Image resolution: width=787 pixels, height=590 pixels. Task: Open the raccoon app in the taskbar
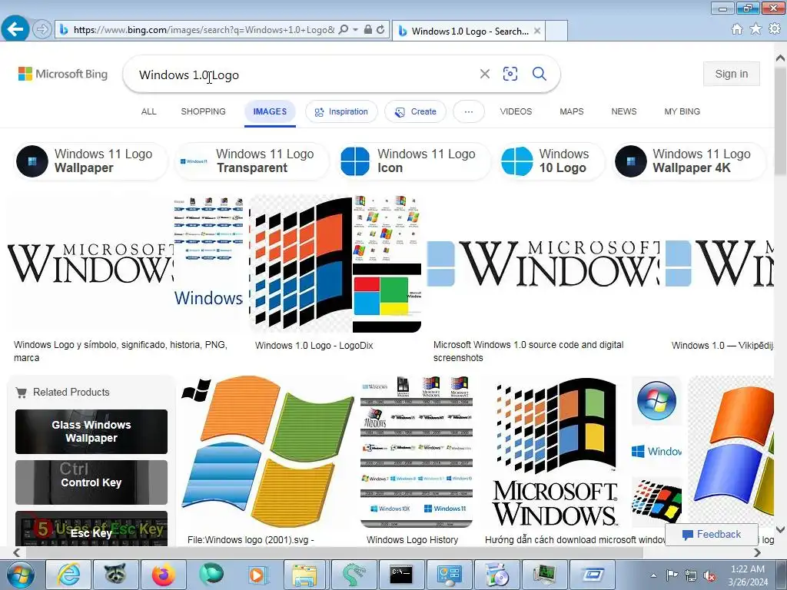(x=116, y=575)
